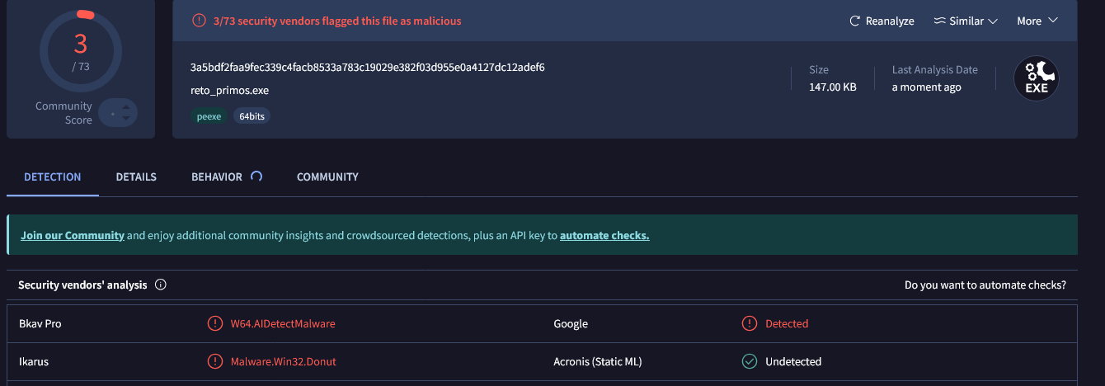Click the Community Score label
Screen dimensions: 1105x386
63,113
